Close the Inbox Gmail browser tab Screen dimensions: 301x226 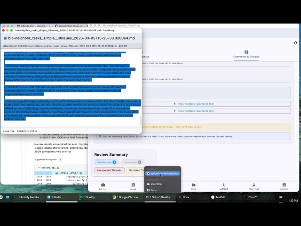[49, 26]
